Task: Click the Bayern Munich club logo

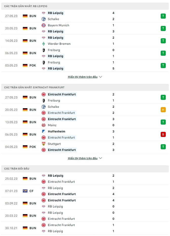Action: point(44,25)
